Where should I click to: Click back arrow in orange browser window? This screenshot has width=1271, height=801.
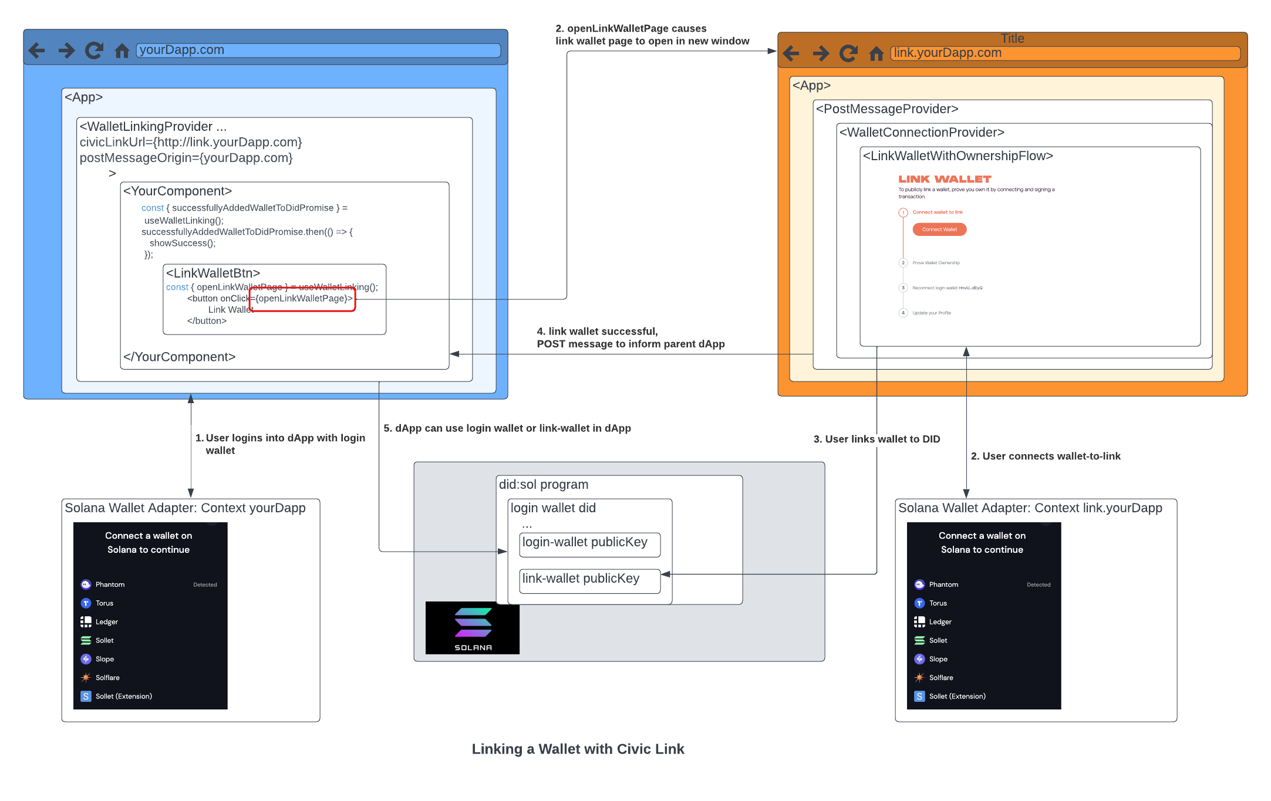tap(791, 53)
